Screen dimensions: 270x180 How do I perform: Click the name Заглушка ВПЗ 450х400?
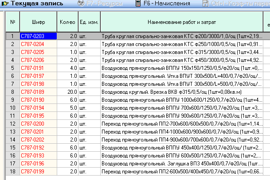[x=182, y=164]
